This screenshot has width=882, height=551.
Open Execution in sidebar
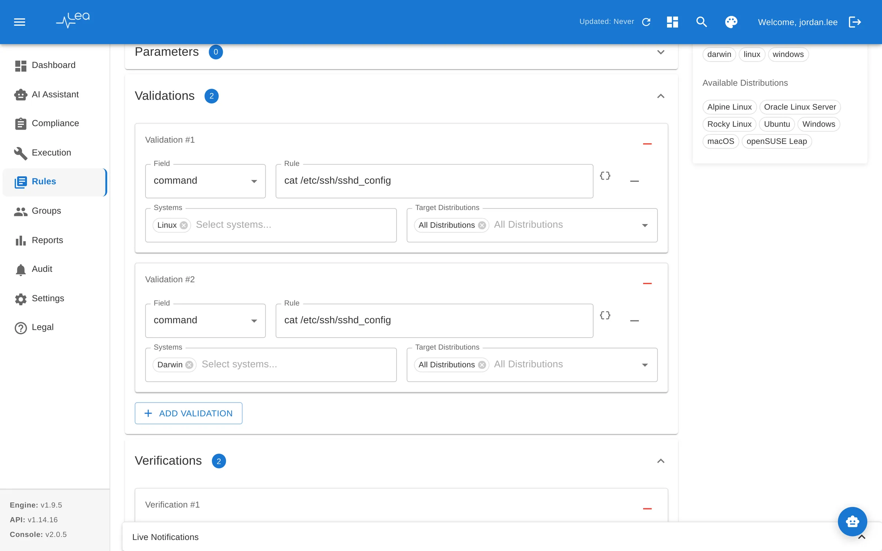(54, 152)
